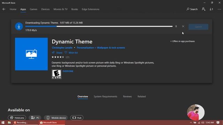The width and height of the screenshot is (223, 125).
Task: Click the Share icon
Action: click(53, 52)
